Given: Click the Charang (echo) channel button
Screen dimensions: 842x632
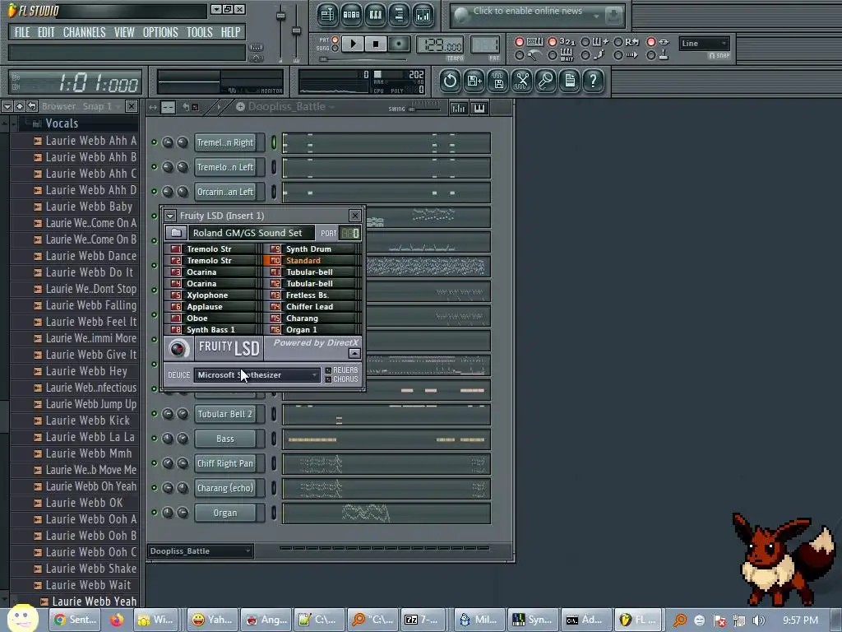Looking at the screenshot, I should point(225,489).
